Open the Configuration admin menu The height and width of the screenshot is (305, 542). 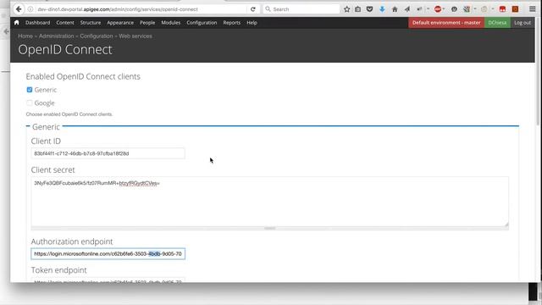pos(202,23)
